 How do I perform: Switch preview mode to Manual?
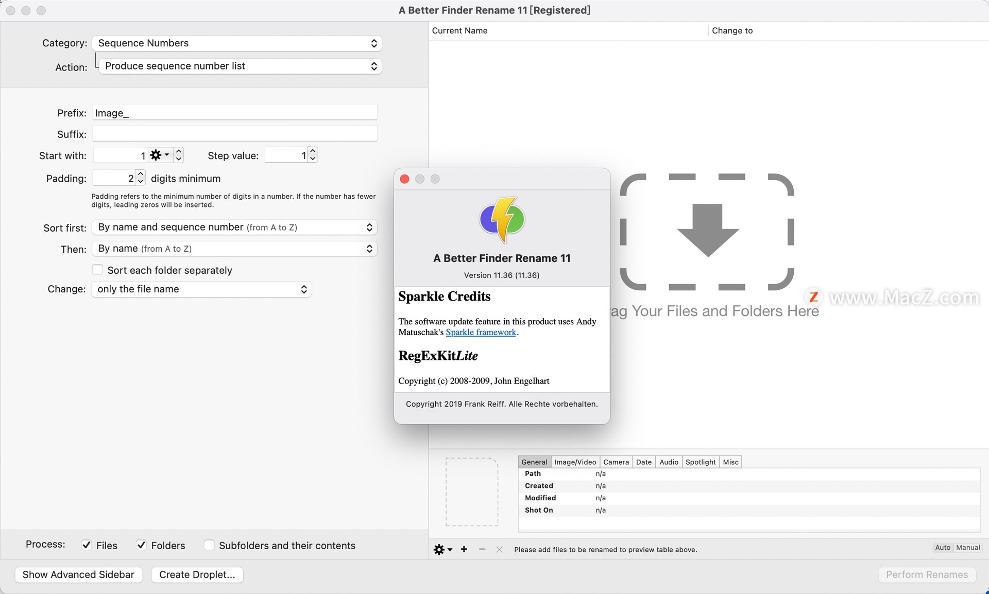click(968, 548)
